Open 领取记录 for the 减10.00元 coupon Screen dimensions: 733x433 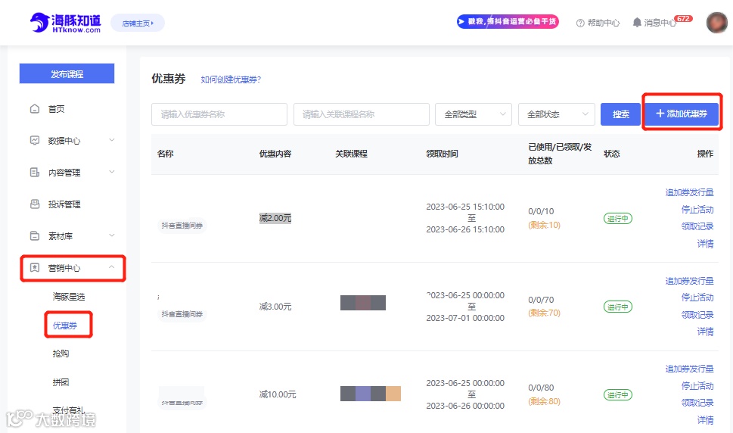click(x=697, y=403)
